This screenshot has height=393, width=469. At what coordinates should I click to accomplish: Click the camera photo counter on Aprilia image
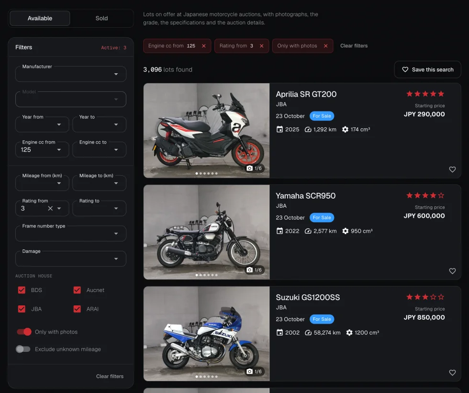pos(254,168)
